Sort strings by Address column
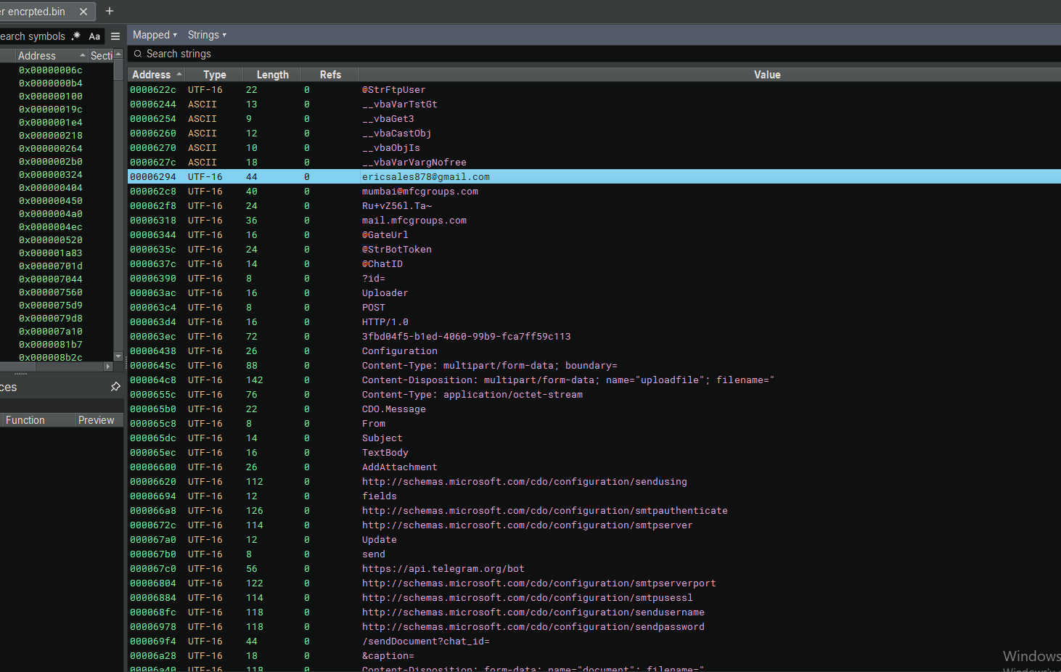 click(156, 75)
